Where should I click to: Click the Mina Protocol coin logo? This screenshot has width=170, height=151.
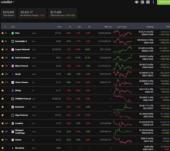pos(13,66)
